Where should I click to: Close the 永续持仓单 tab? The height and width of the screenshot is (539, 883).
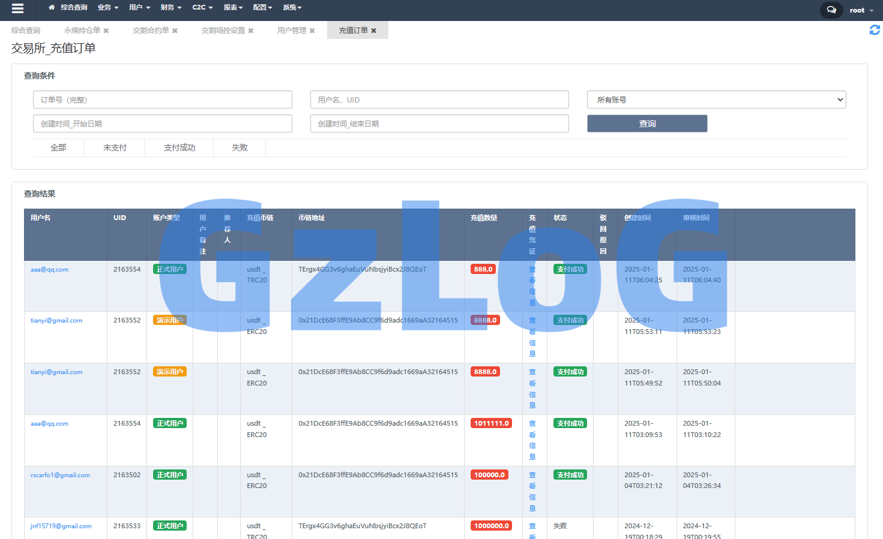pos(106,31)
